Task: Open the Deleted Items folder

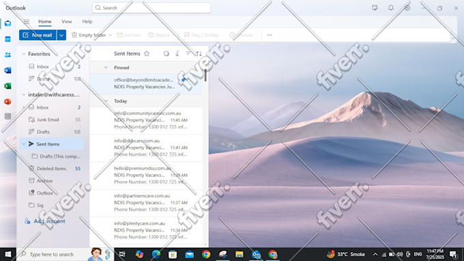Action: [51, 169]
